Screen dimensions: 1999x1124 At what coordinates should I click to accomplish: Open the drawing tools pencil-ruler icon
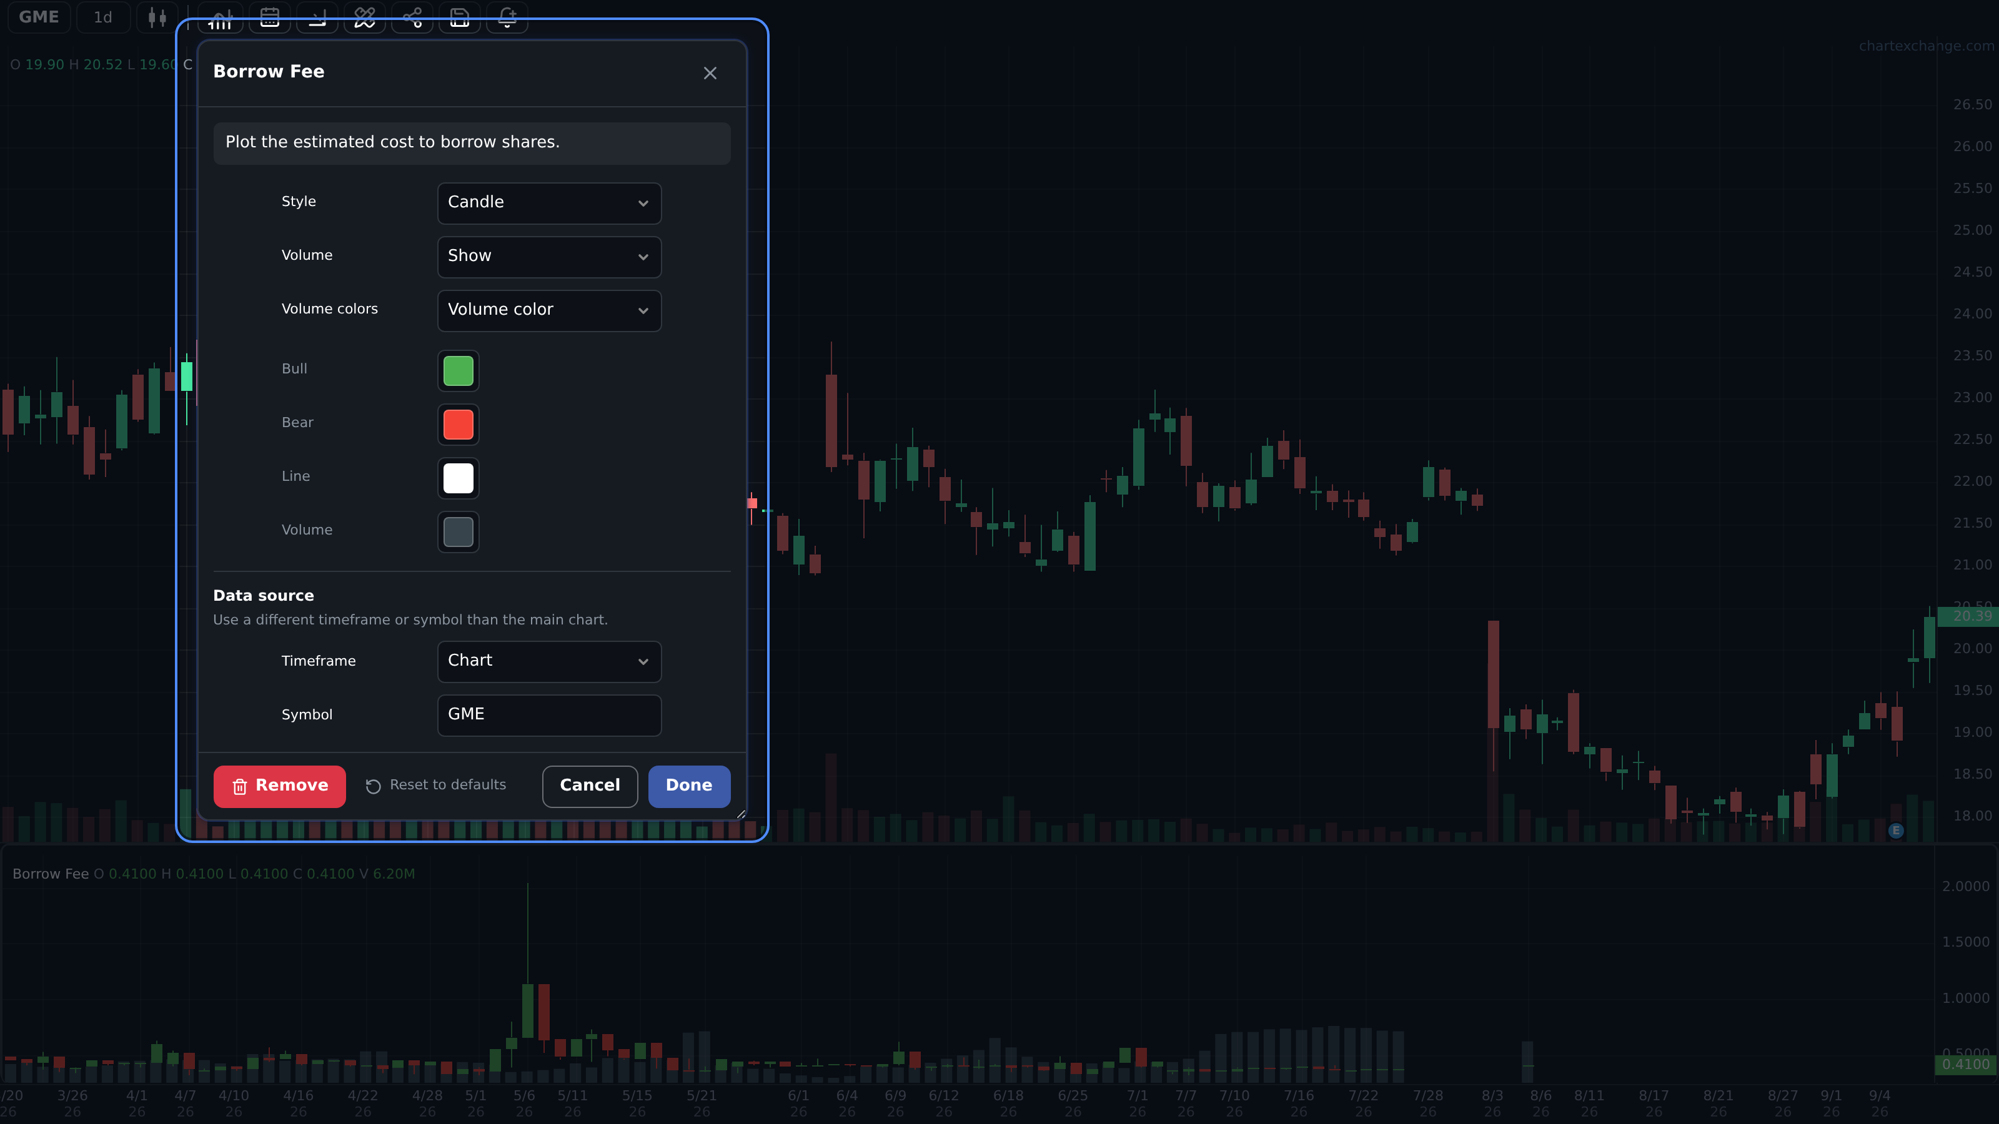(365, 17)
